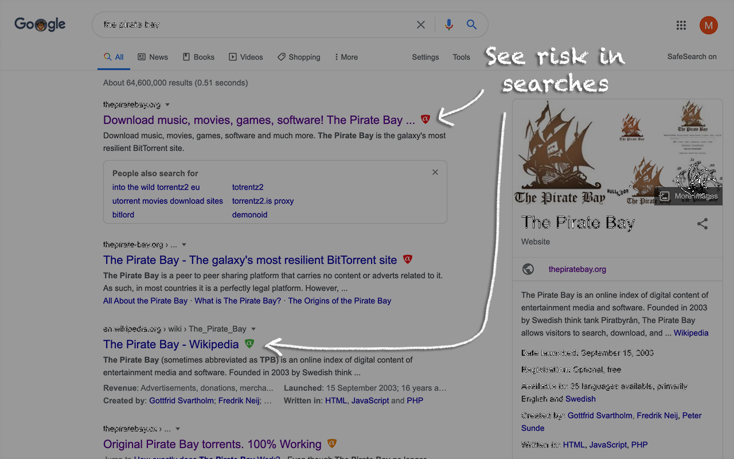Share The Pirate Bay knowledge panel
Image resolution: width=734 pixels, height=459 pixels.
[702, 224]
